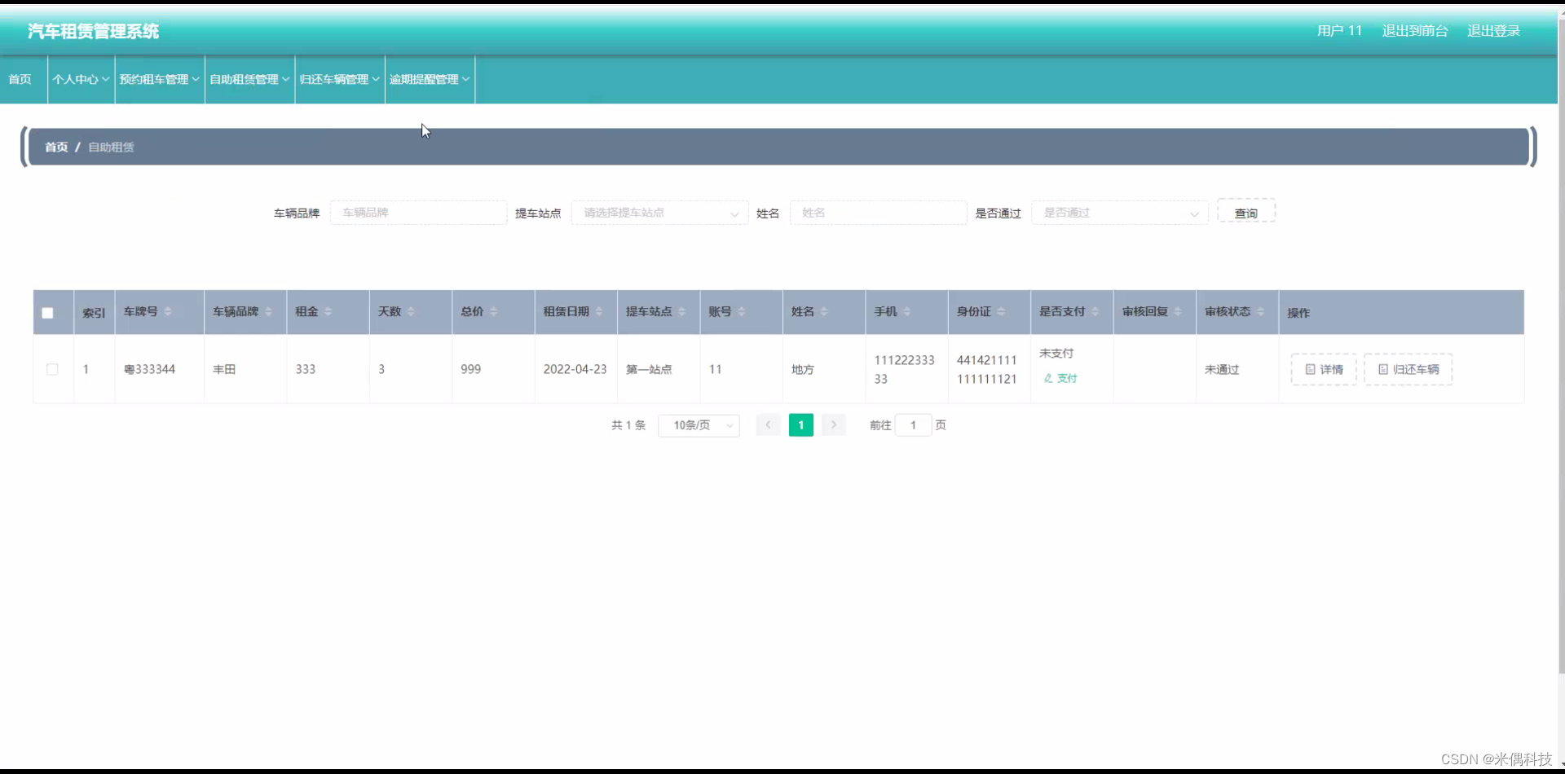Open the 是否通过 approval dropdown
The width and height of the screenshot is (1565, 774).
[x=1119, y=213]
